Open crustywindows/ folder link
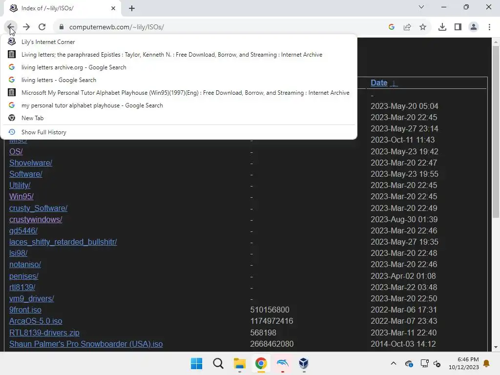This screenshot has height=375, width=500. tap(36, 219)
